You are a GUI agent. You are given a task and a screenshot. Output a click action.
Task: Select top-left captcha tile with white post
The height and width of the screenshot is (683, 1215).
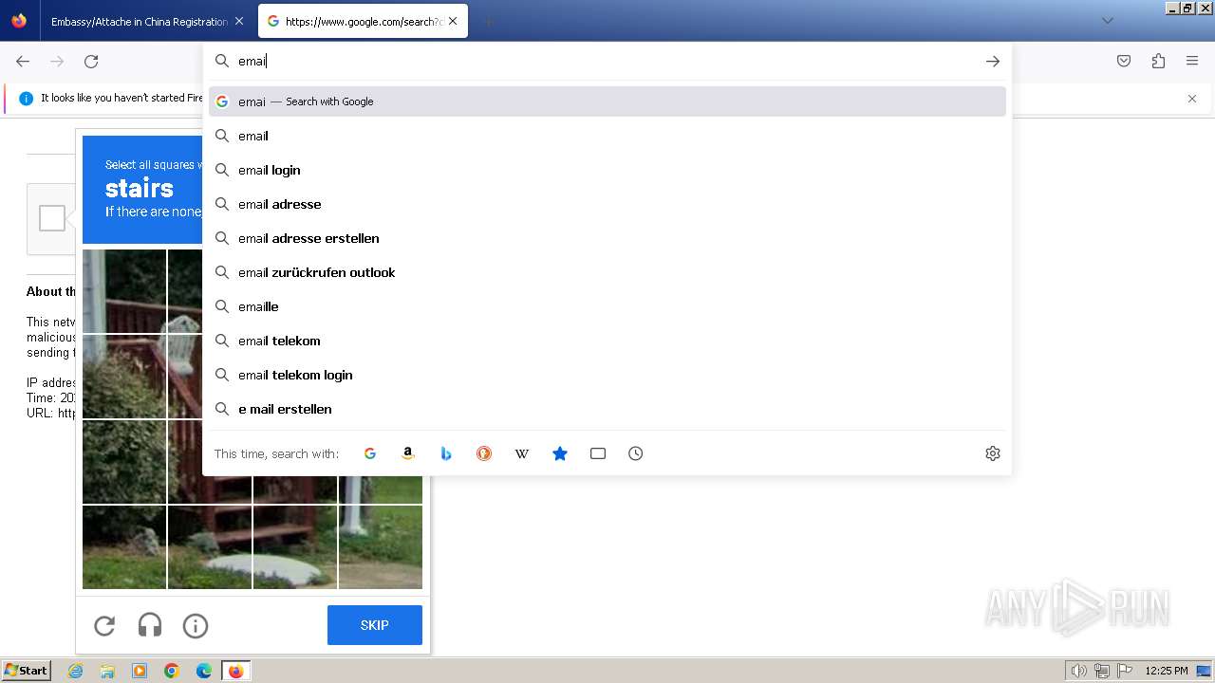click(x=124, y=291)
